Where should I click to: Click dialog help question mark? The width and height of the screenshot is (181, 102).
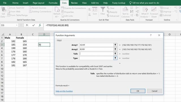pyautogui.click(x=151, y=35)
